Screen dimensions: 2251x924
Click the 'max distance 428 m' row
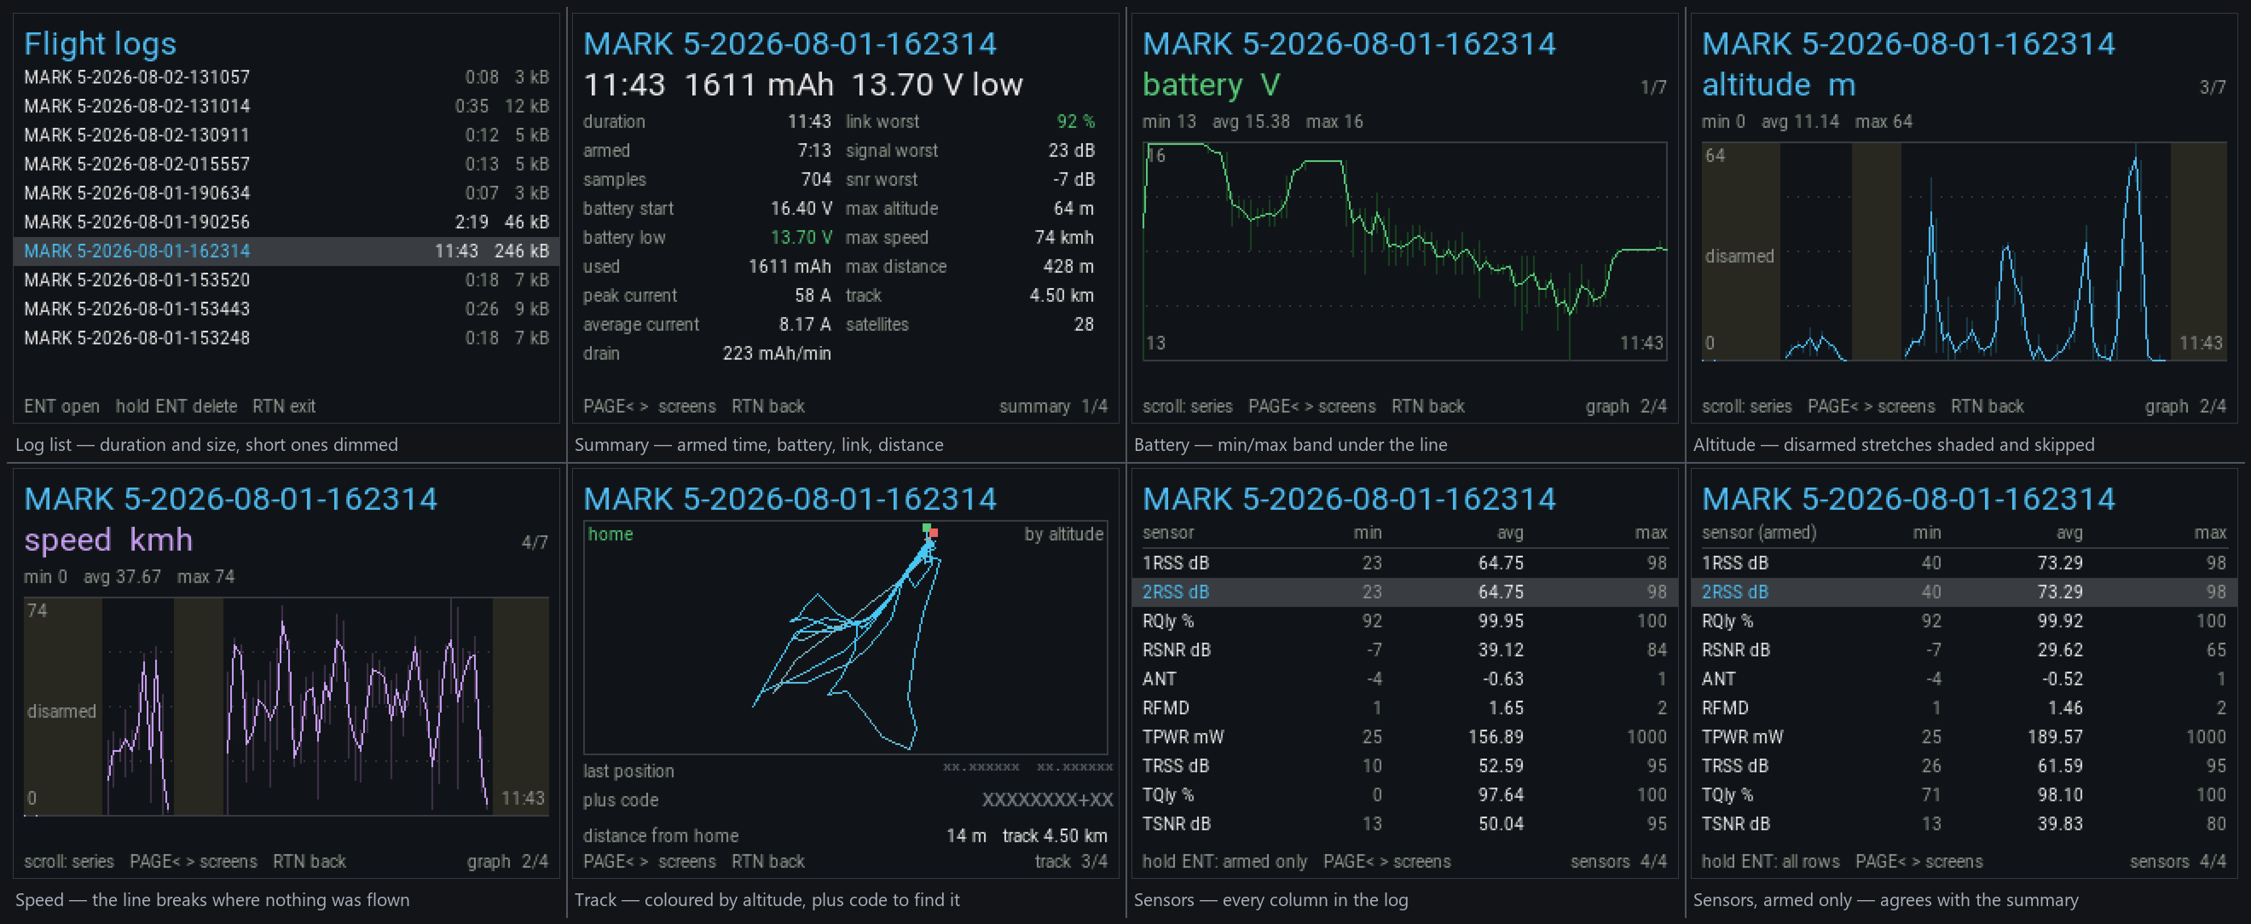[970, 266]
